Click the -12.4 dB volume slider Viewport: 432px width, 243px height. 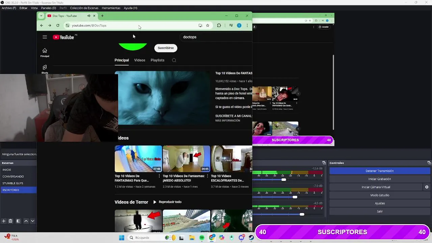point(284,180)
